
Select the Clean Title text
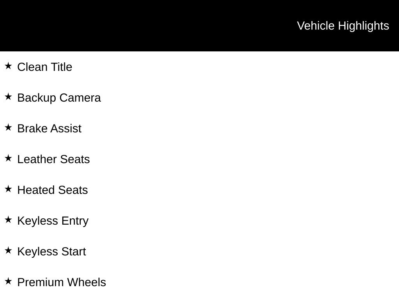(x=45, y=67)
